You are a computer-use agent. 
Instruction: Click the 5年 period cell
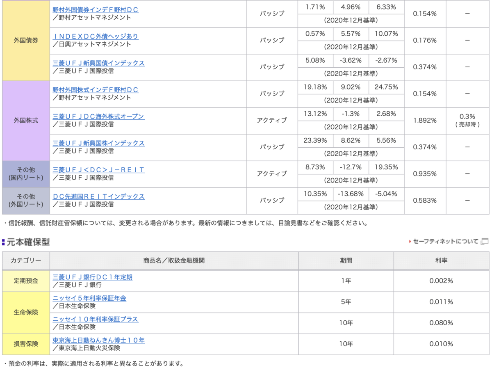346,302
